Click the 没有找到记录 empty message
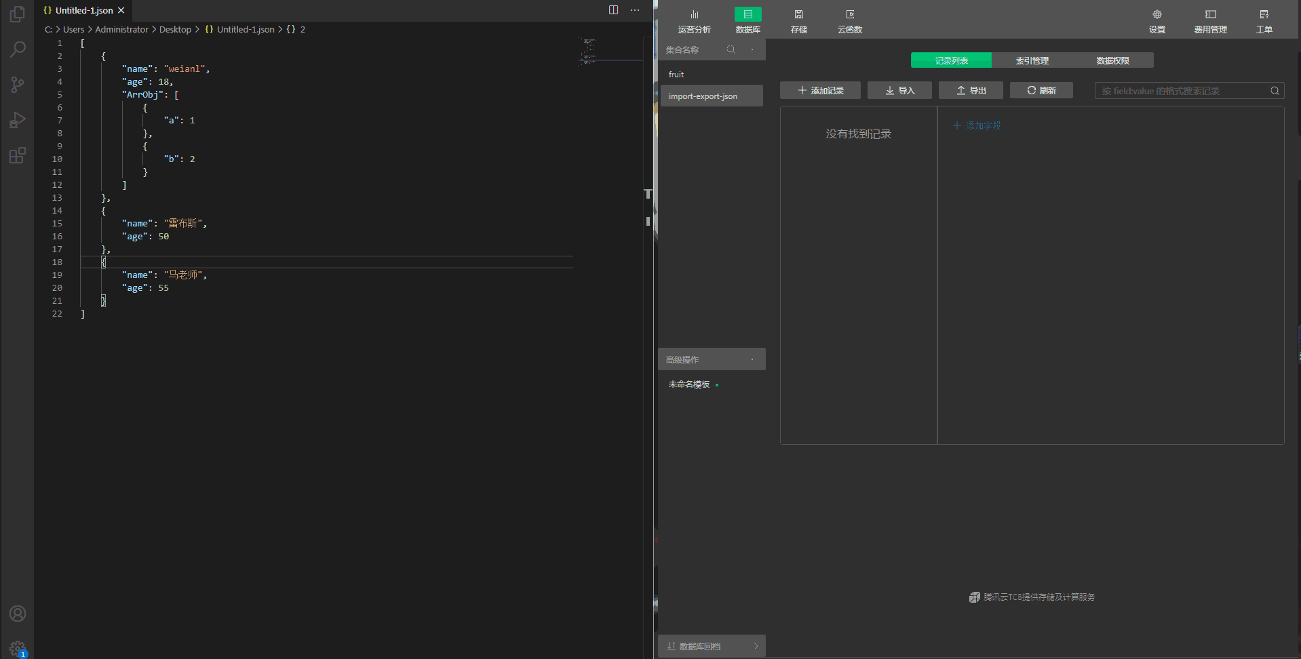 (858, 134)
